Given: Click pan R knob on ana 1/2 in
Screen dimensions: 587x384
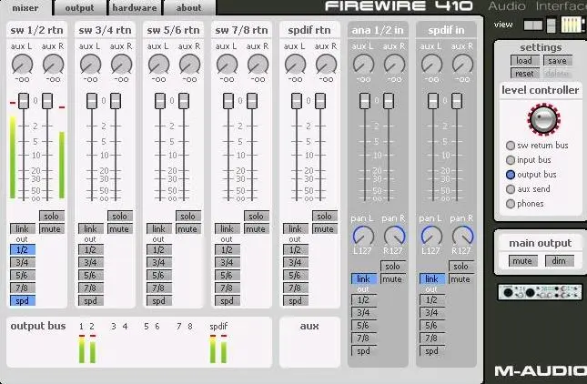Looking at the screenshot, I should coord(395,236).
